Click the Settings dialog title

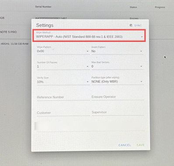[45, 25]
